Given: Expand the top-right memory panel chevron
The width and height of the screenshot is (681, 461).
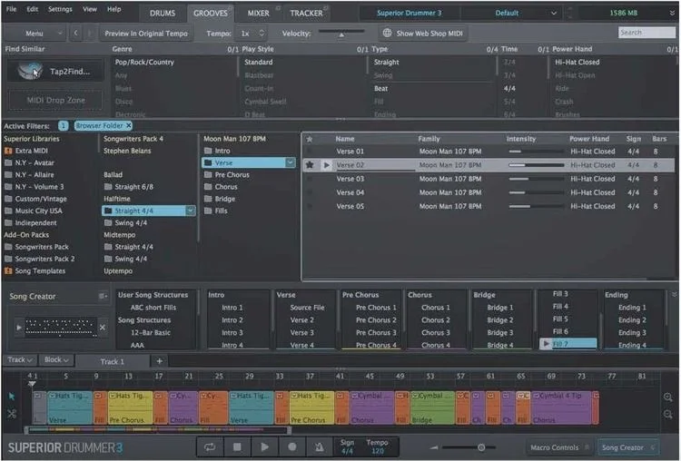Looking at the screenshot, I should point(672,13).
